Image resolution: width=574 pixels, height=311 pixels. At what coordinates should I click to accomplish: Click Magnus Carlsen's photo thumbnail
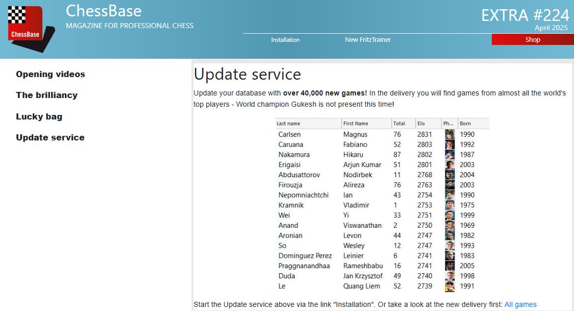coord(449,134)
